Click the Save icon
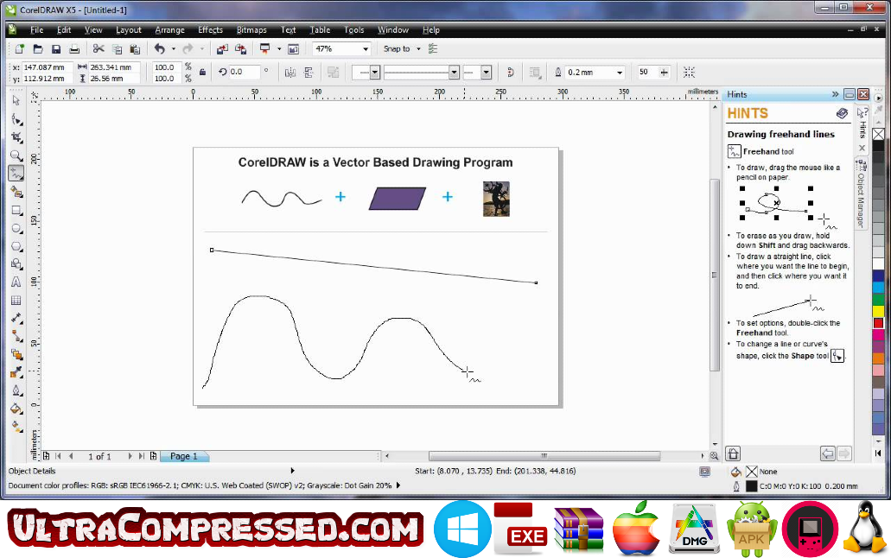Viewport: 891px width, 558px height. (55, 49)
